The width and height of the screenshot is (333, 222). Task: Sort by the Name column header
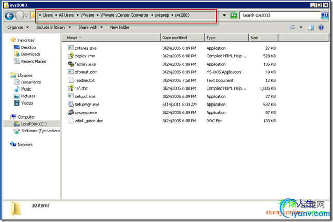click(111, 38)
